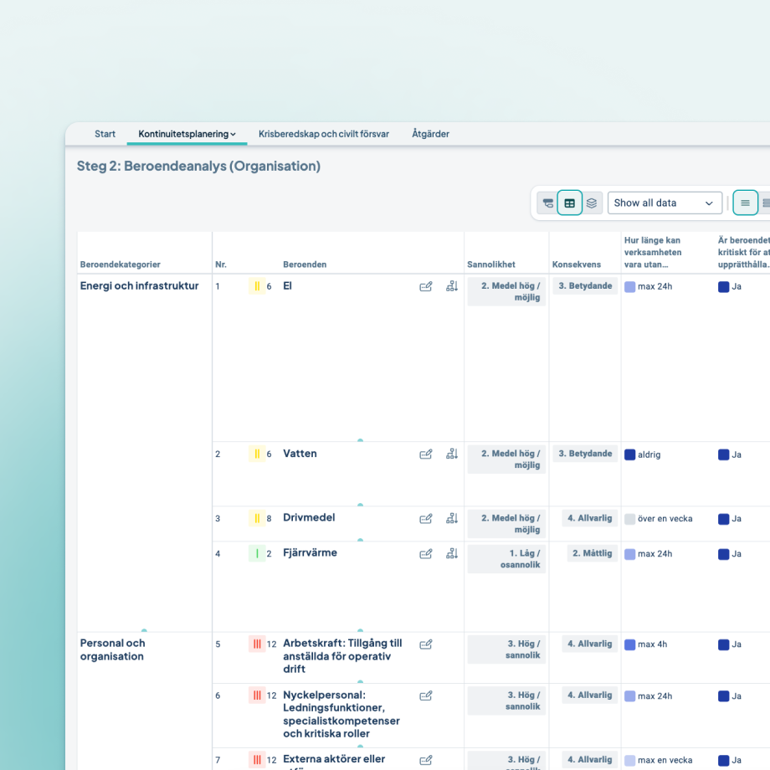Select the stacked layers view icon
Viewport: 770px width, 770px height.
(x=592, y=203)
